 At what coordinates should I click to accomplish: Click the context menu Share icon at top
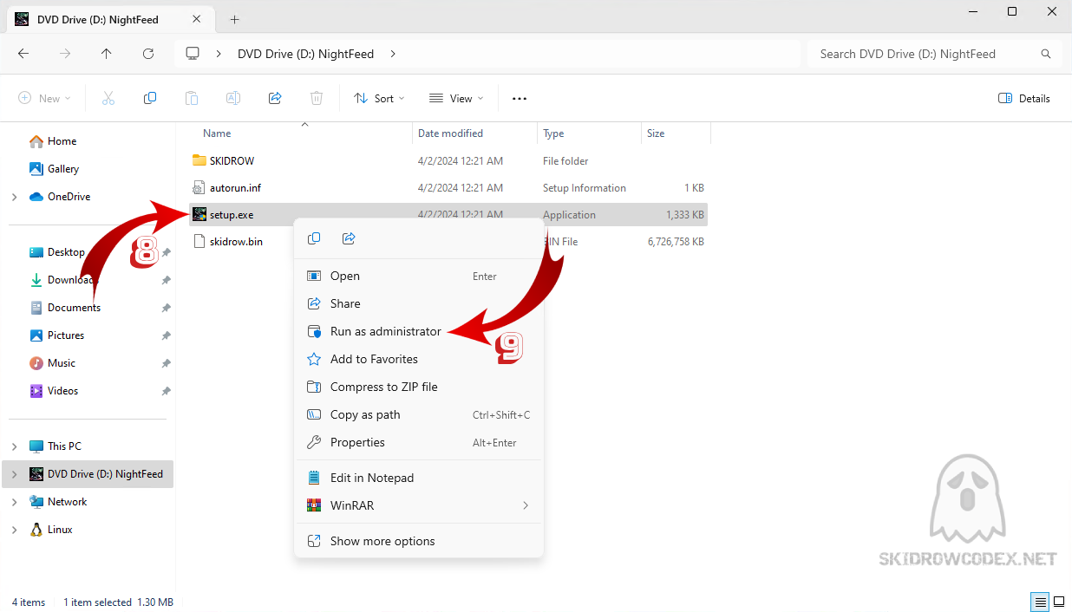[349, 238]
